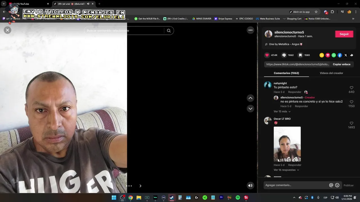Viewport: 360px width, 202px height.
Task: Open Chrome's three-dot menu
Action: point(356,12)
